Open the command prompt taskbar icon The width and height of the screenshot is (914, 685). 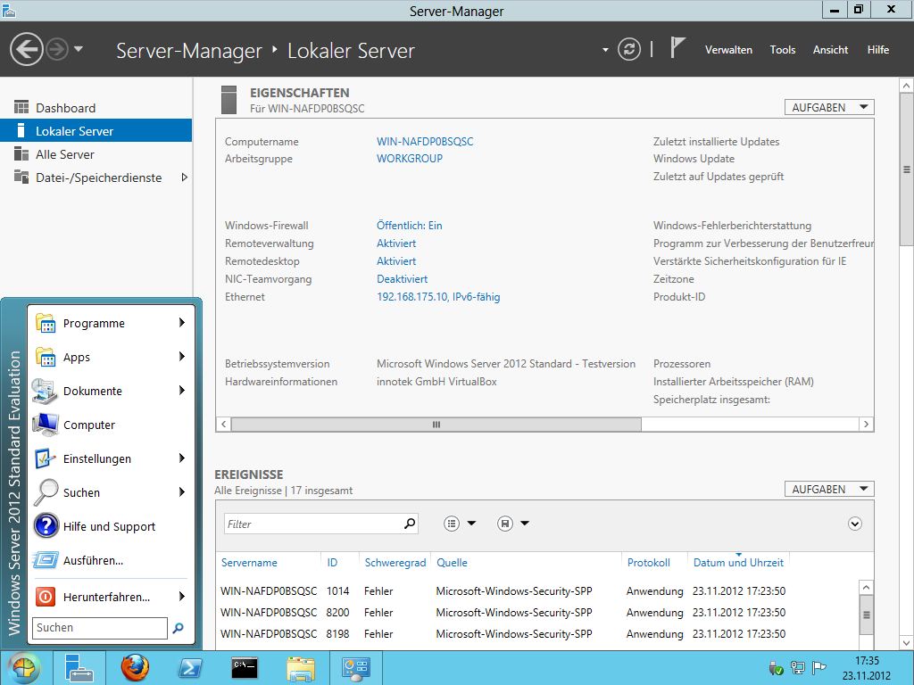[245, 667]
